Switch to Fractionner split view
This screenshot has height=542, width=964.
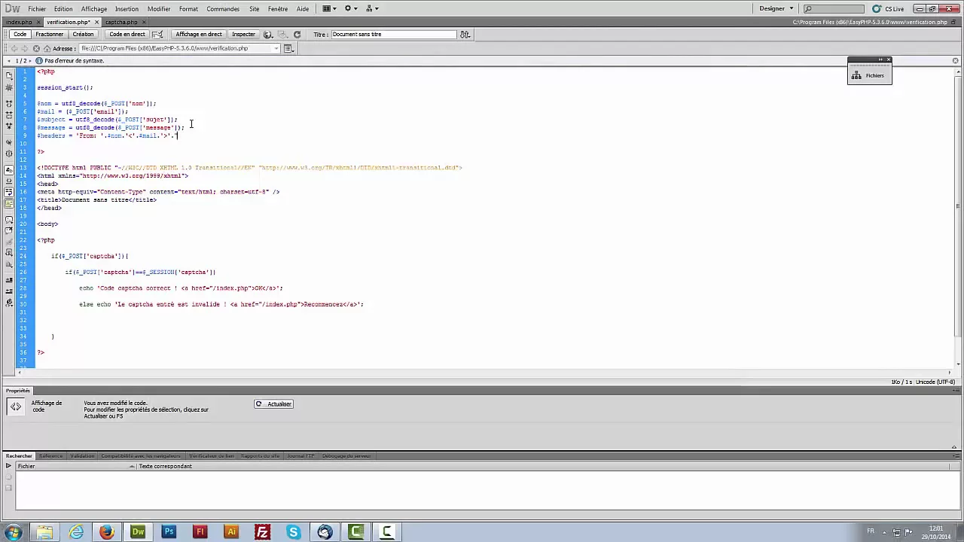point(49,35)
